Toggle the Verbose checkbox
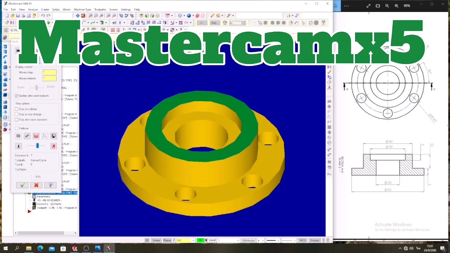The height and width of the screenshot is (253, 450). pyautogui.click(x=17, y=128)
